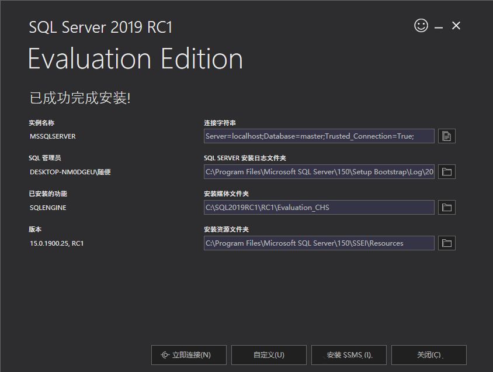Click the version number 15.0.1900.25, RC1
The width and height of the screenshot is (493, 372).
(x=57, y=243)
